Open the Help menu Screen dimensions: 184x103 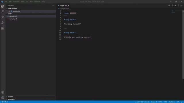[x=43, y=2]
